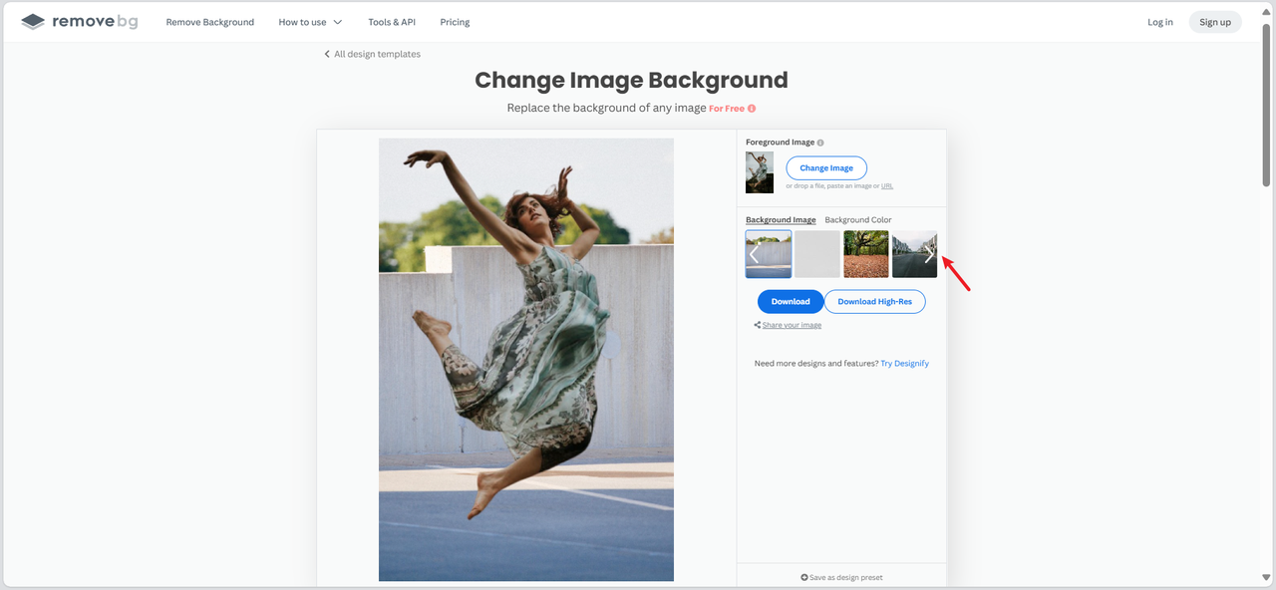The image size is (1276, 590).
Task: Click the Foreground Image info icon
Action: click(820, 143)
